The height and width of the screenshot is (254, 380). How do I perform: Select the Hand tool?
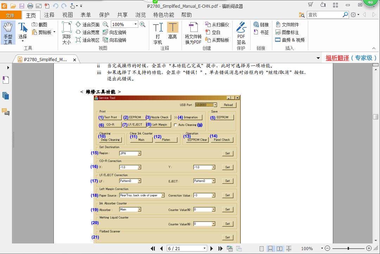point(8,33)
